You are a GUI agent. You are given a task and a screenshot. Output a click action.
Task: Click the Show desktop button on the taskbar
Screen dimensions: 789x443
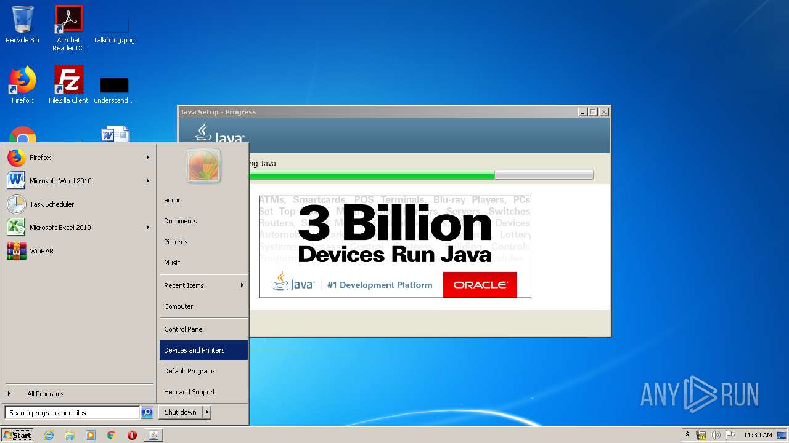point(783,435)
